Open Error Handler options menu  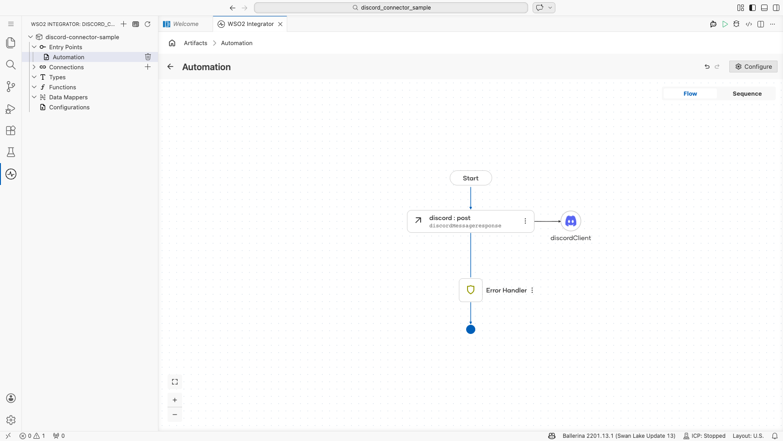532,290
